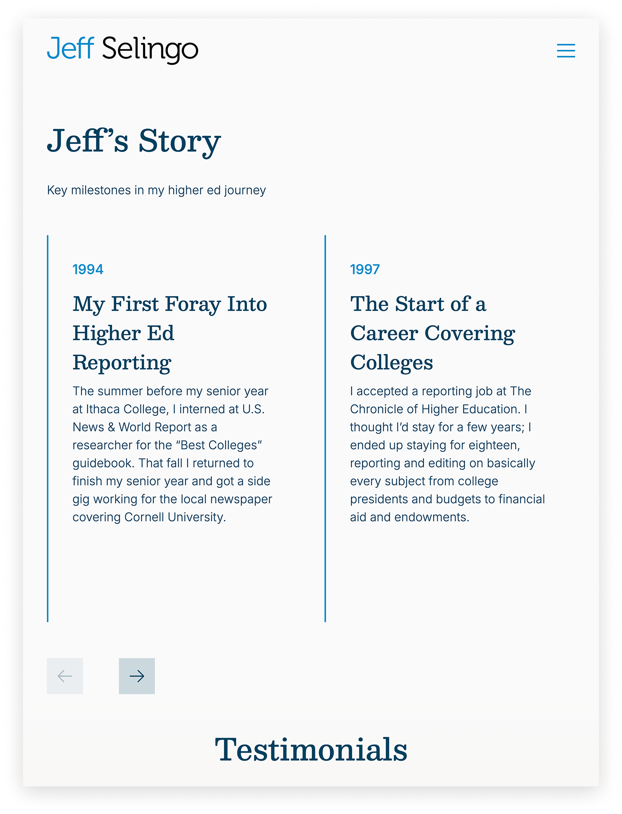Click the previous arrow in the timeline carousel
The height and width of the screenshot is (814, 622).
(x=65, y=676)
